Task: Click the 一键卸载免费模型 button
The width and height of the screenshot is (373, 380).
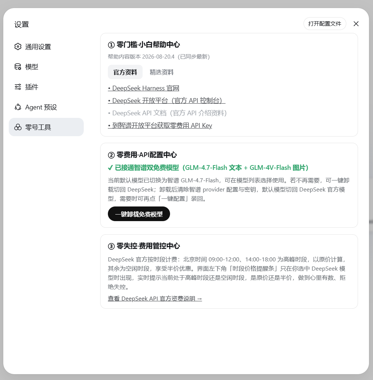Action: point(139,214)
